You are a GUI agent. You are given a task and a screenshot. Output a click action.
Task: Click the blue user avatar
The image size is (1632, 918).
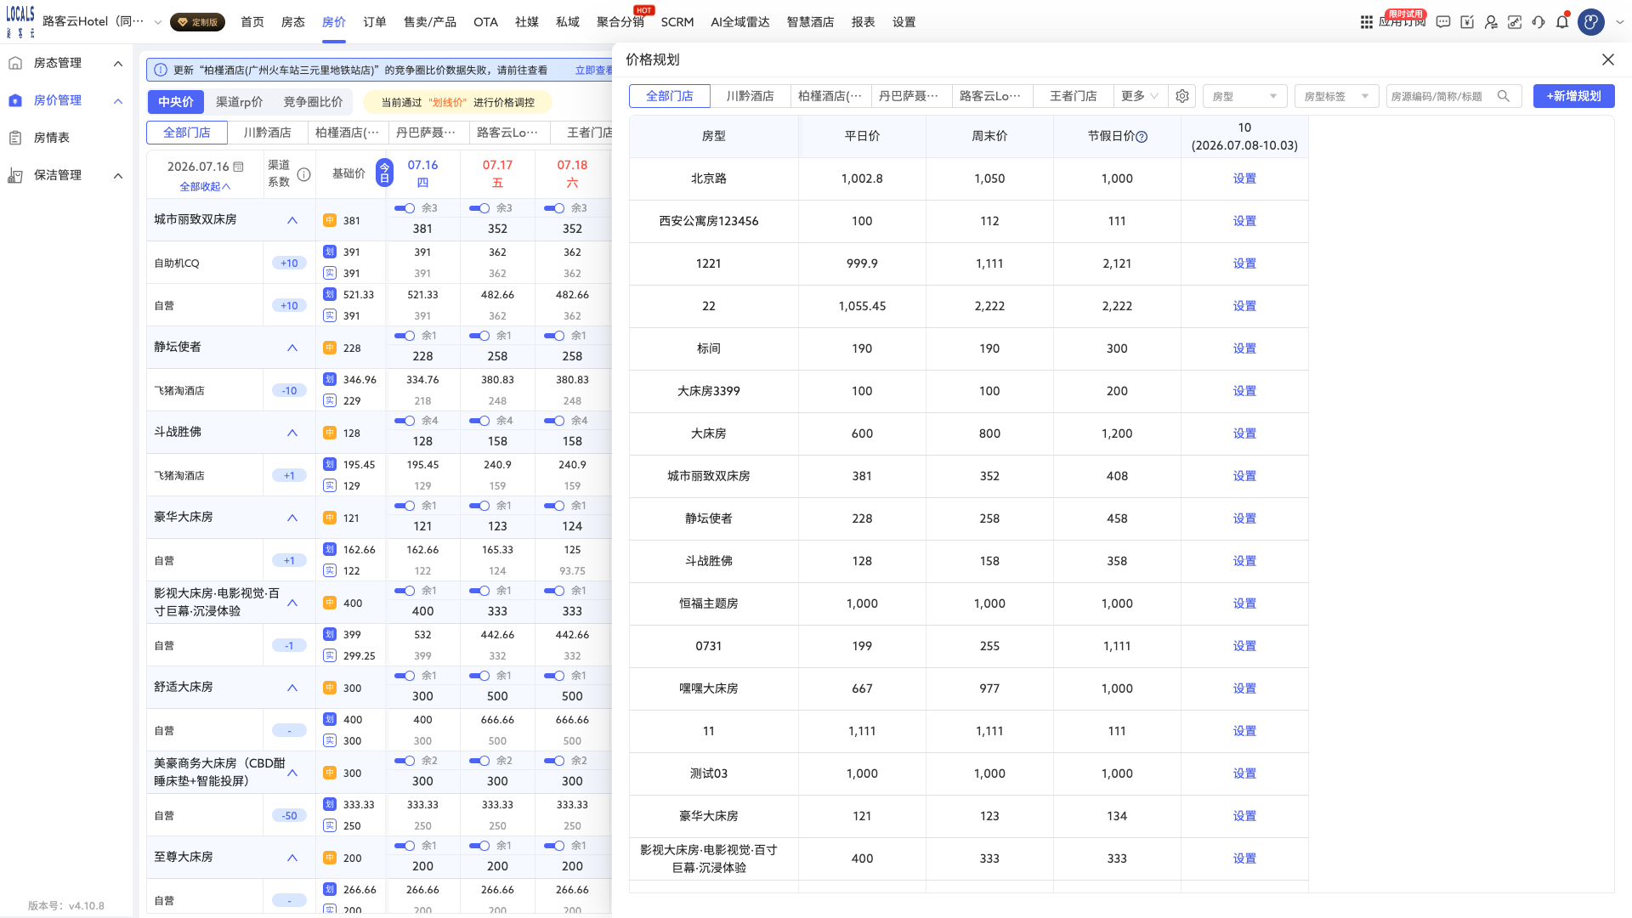(x=1591, y=22)
